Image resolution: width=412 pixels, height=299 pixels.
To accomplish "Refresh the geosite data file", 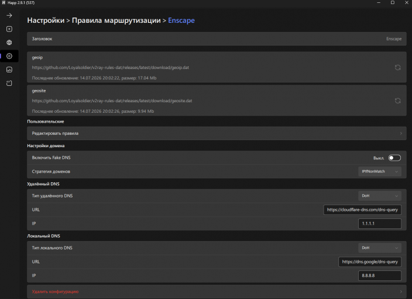I will (x=397, y=100).
